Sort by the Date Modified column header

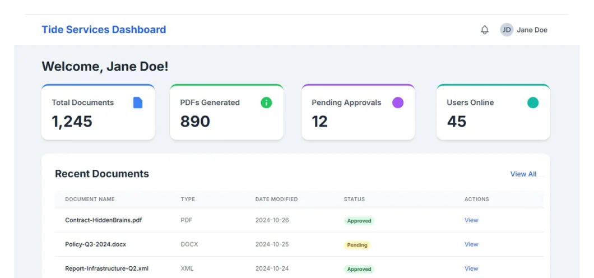pyautogui.click(x=276, y=199)
